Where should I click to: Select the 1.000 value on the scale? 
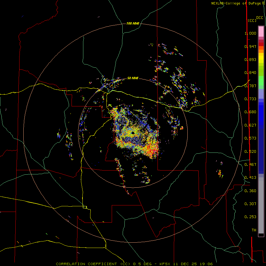point(250,33)
